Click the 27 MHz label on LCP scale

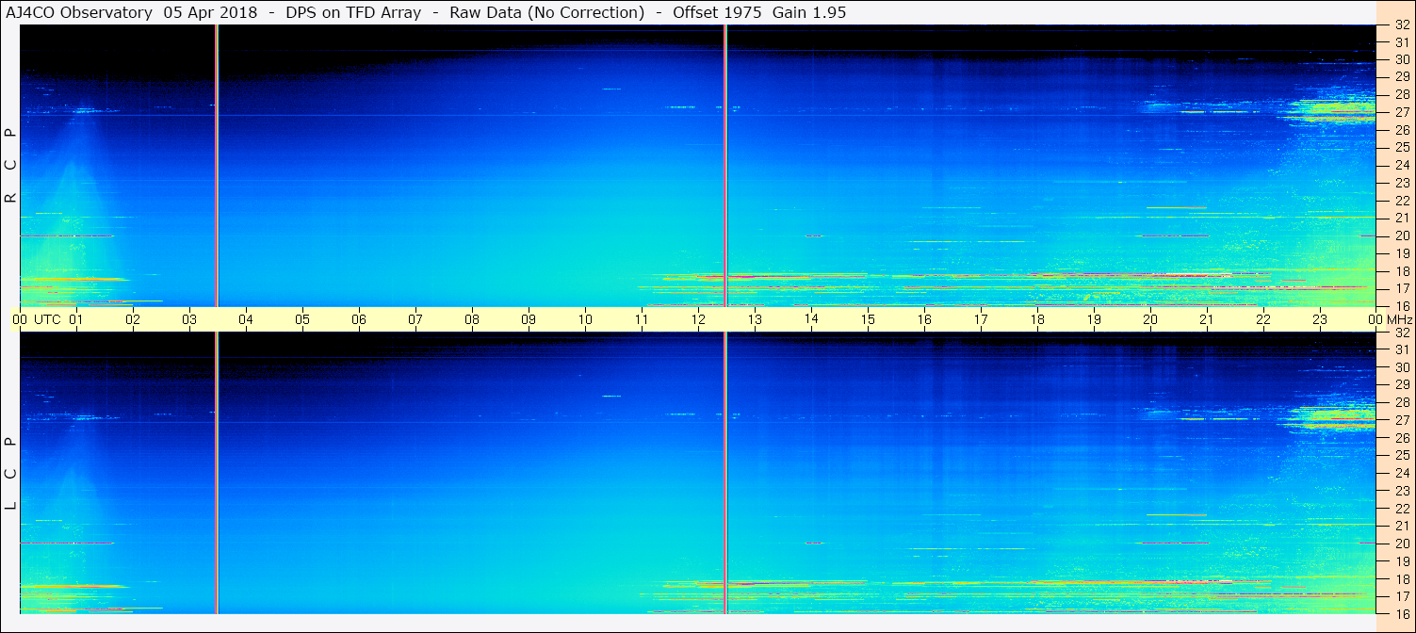(x=1402, y=420)
